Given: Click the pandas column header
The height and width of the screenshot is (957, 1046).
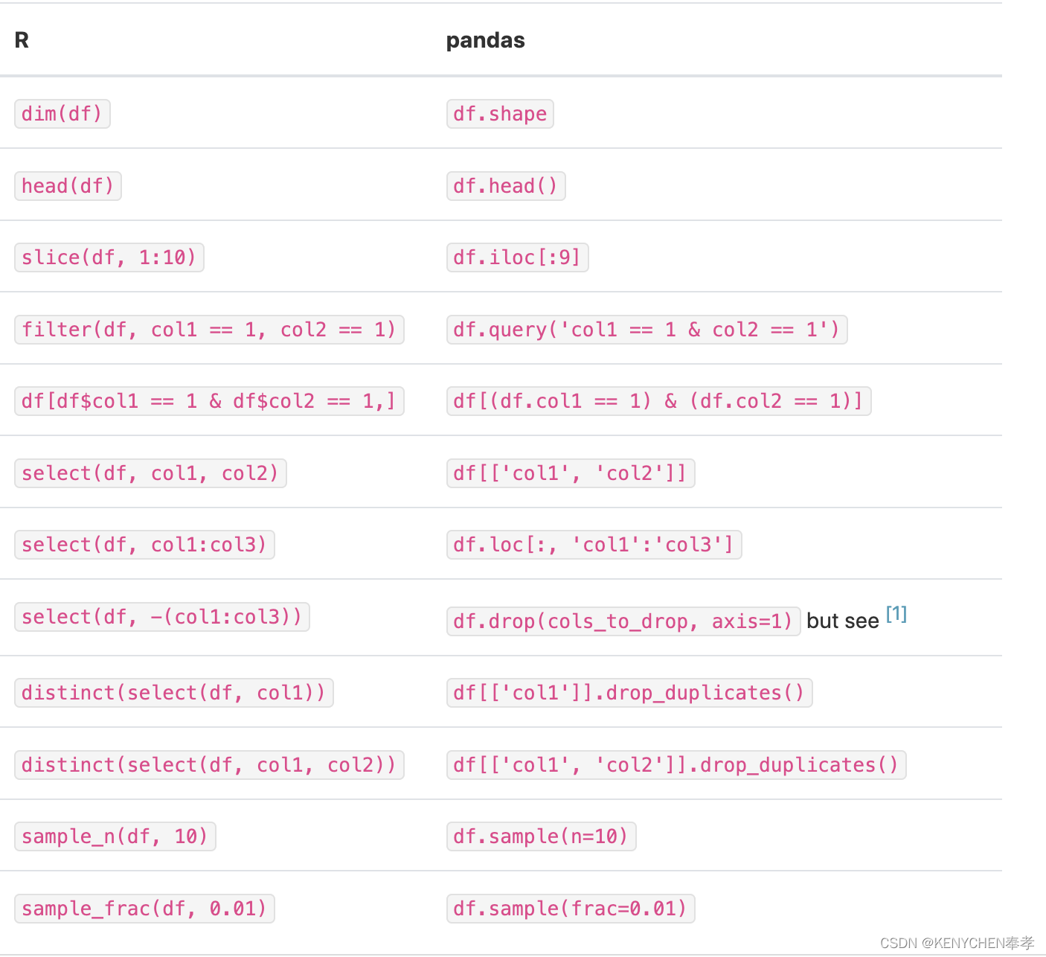Looking at the screenshot, I should tap(485, 40).
